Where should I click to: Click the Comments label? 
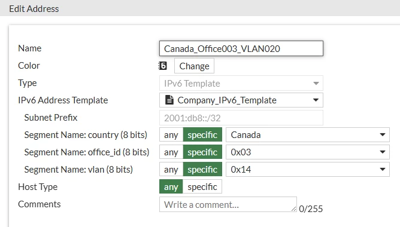[x=40, y=204]
